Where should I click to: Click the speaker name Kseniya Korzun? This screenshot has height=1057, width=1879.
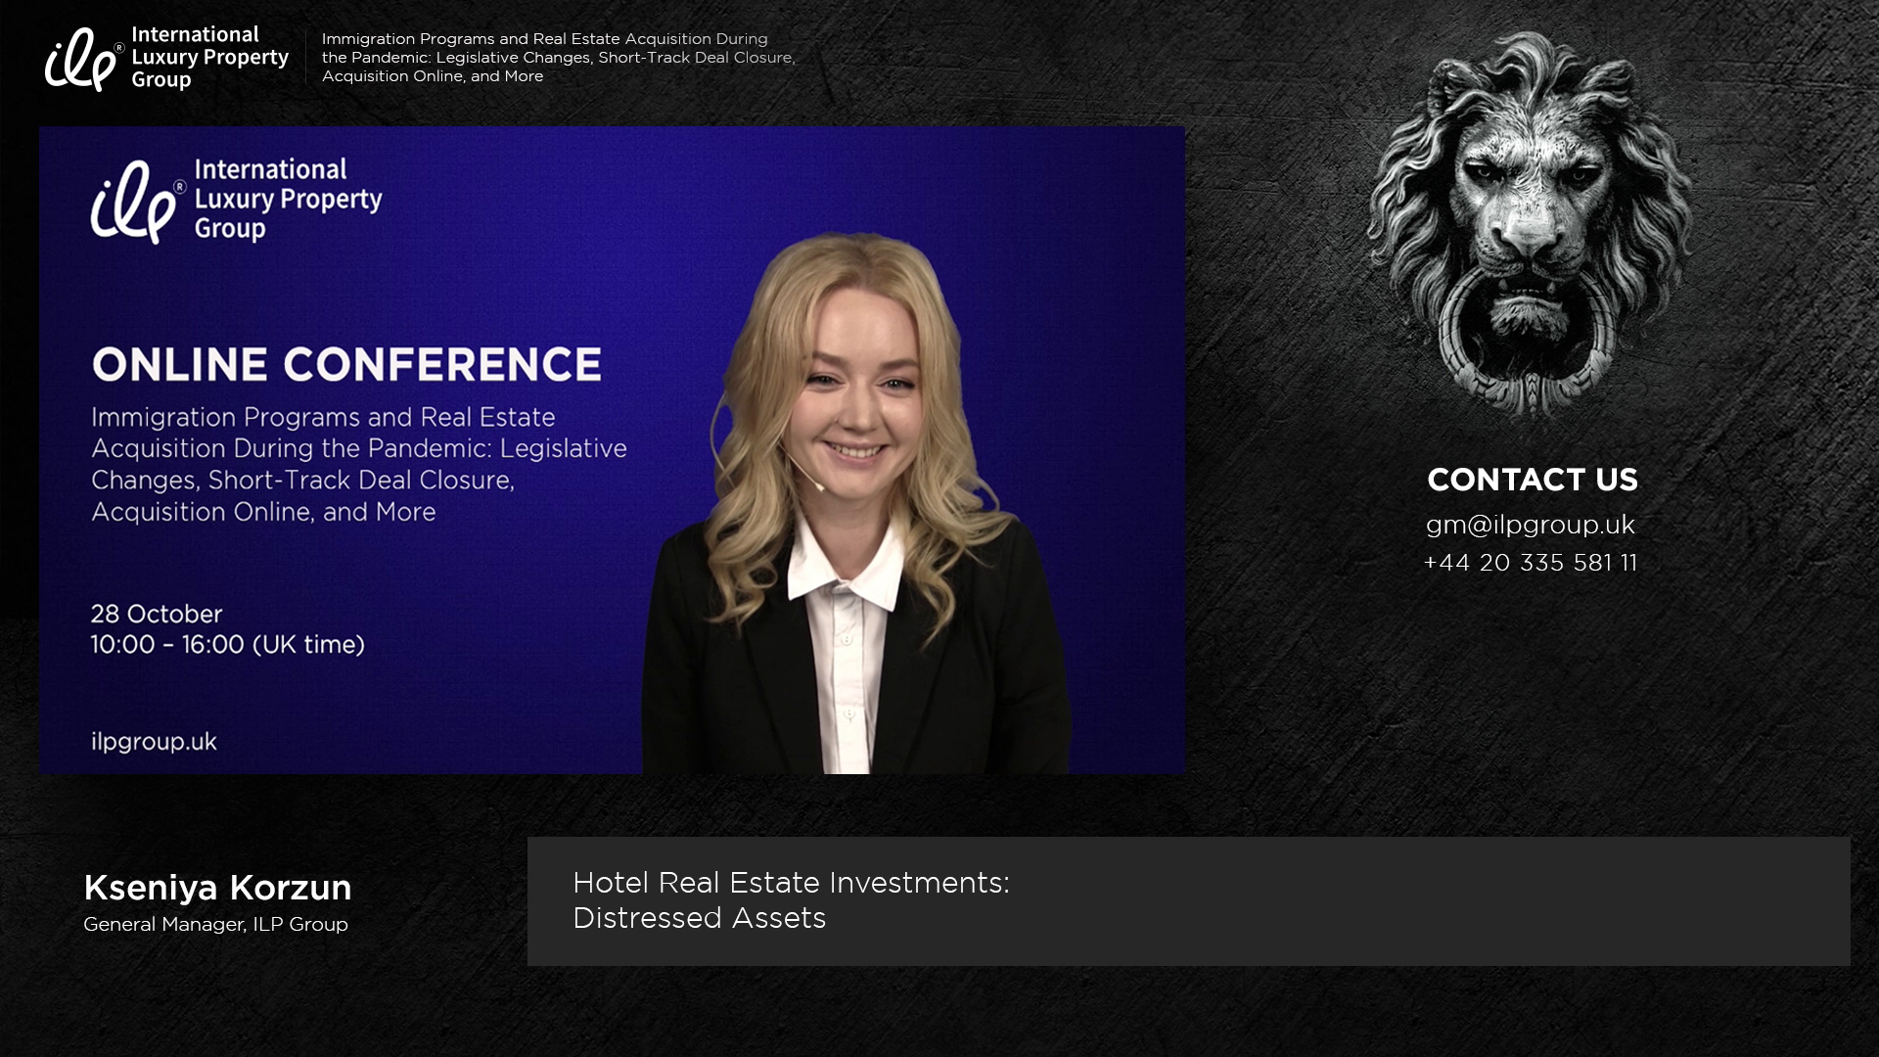point(217,888)
